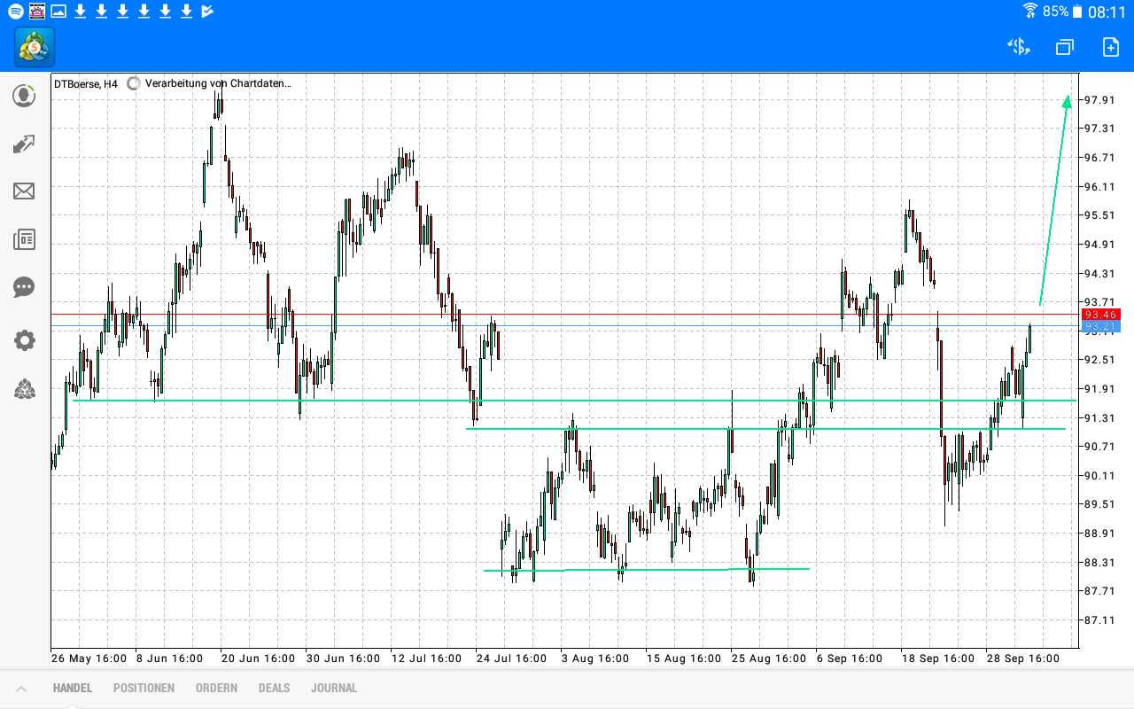Open the account profile icon in sidebar
This screenshot has height=709, width=1134.
point(24,96)
